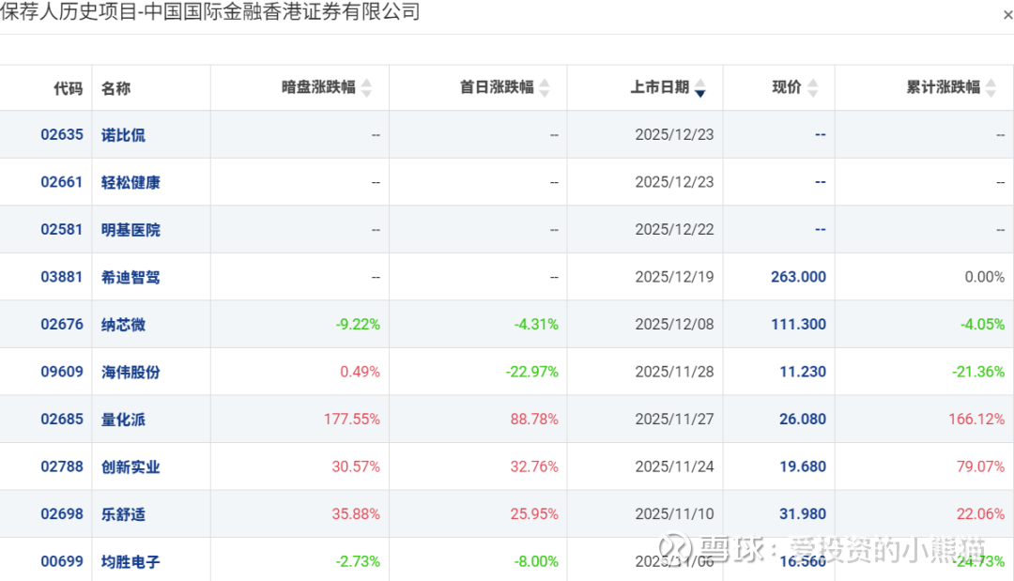Select listing date 2025/11/28
The width and height of the screenshot is (1014, 581).
click(x=674, y=372)
